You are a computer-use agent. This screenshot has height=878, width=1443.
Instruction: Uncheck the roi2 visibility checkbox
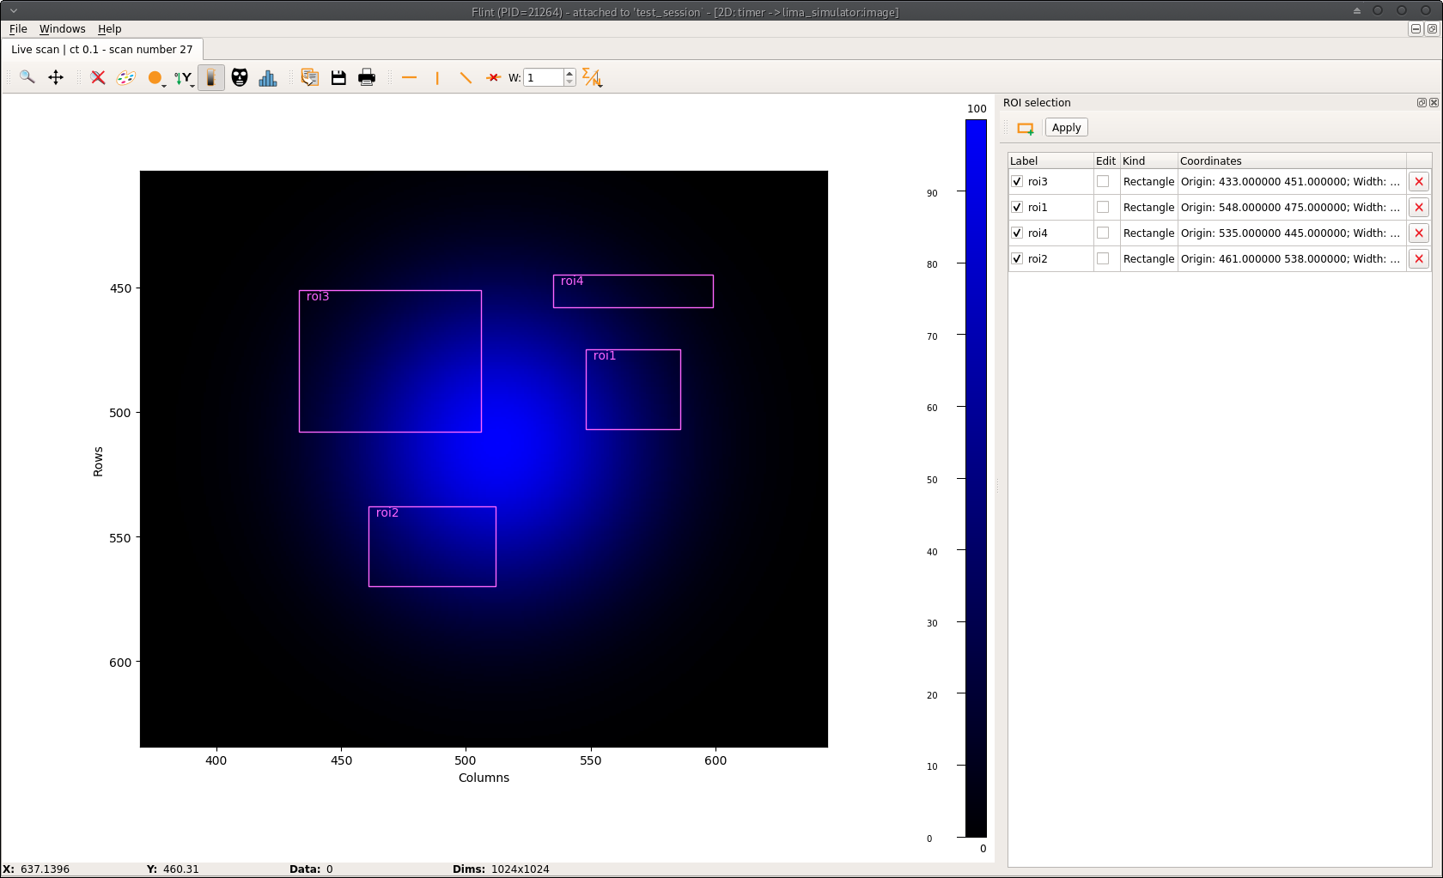pyautogui.click(x=1017, y=258)
